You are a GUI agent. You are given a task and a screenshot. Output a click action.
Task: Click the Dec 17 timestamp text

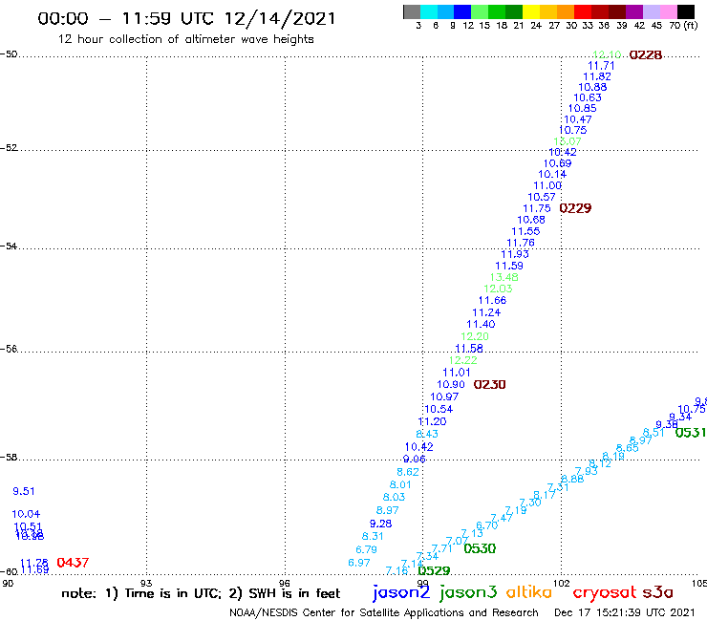625,613
